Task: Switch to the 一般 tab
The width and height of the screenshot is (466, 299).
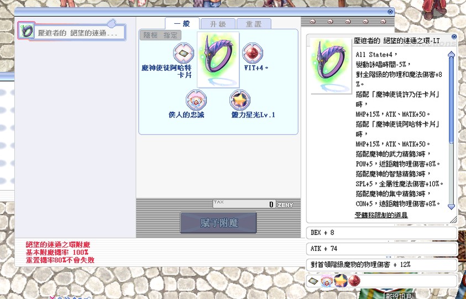Action: [x=182, y=24]
